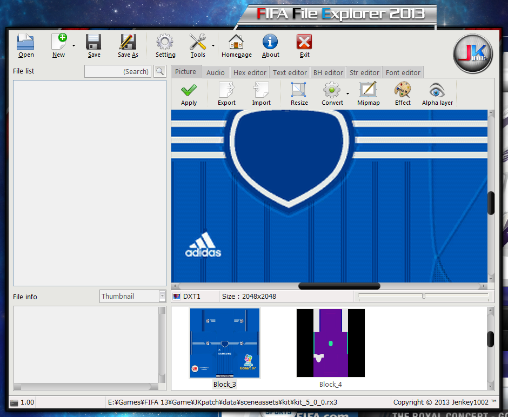Click the picture scroll left arrow
The image size is (508, 417).
coord(175,286)
